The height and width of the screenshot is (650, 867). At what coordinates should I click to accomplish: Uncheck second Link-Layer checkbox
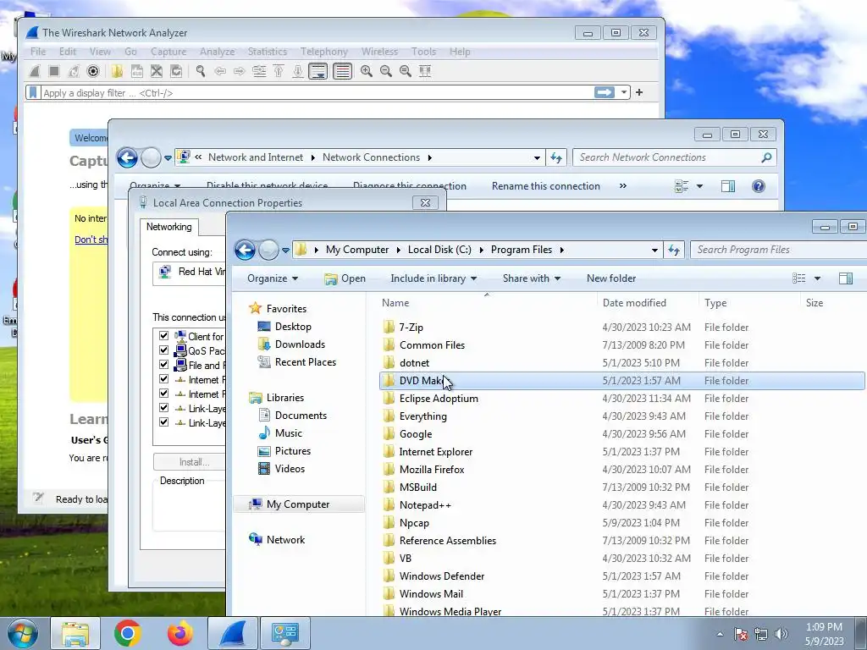pos(163,421)
